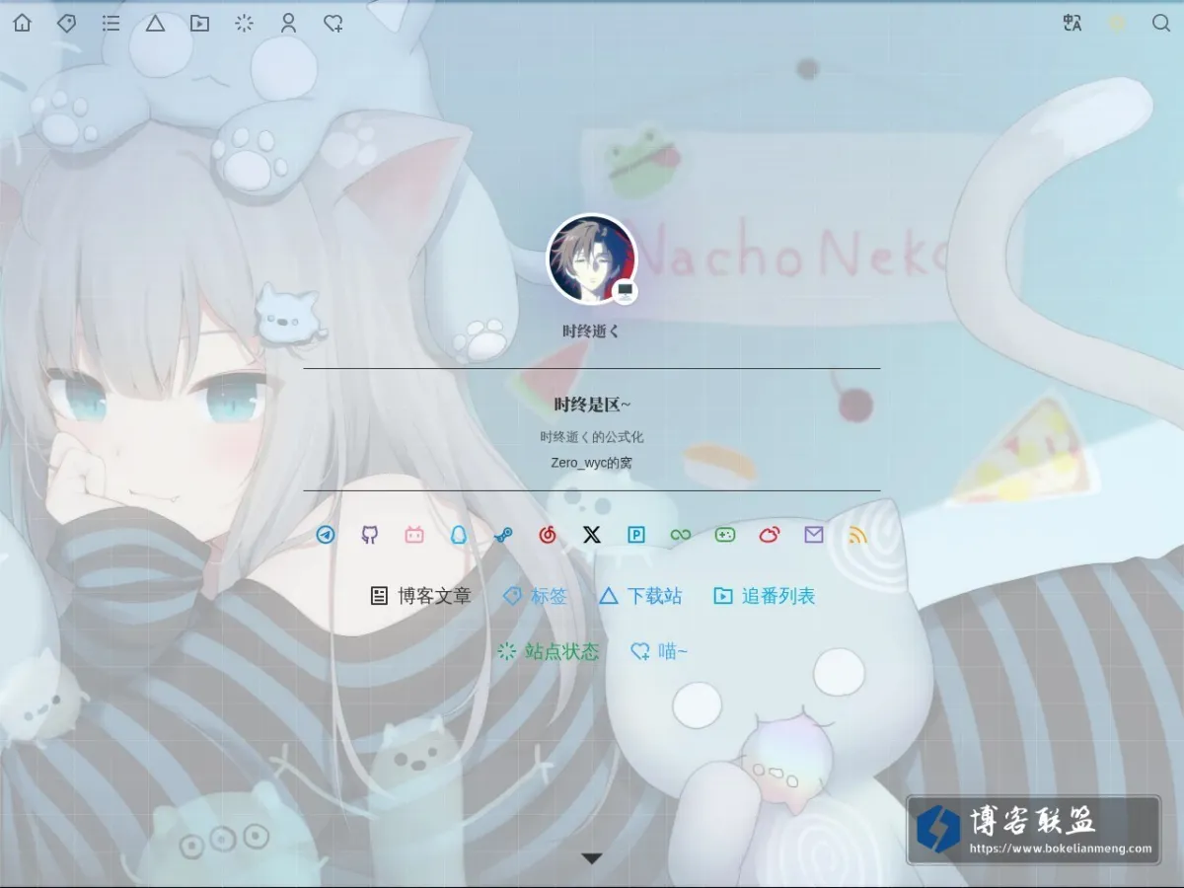Open the RSS feed icon

(858, 535)
